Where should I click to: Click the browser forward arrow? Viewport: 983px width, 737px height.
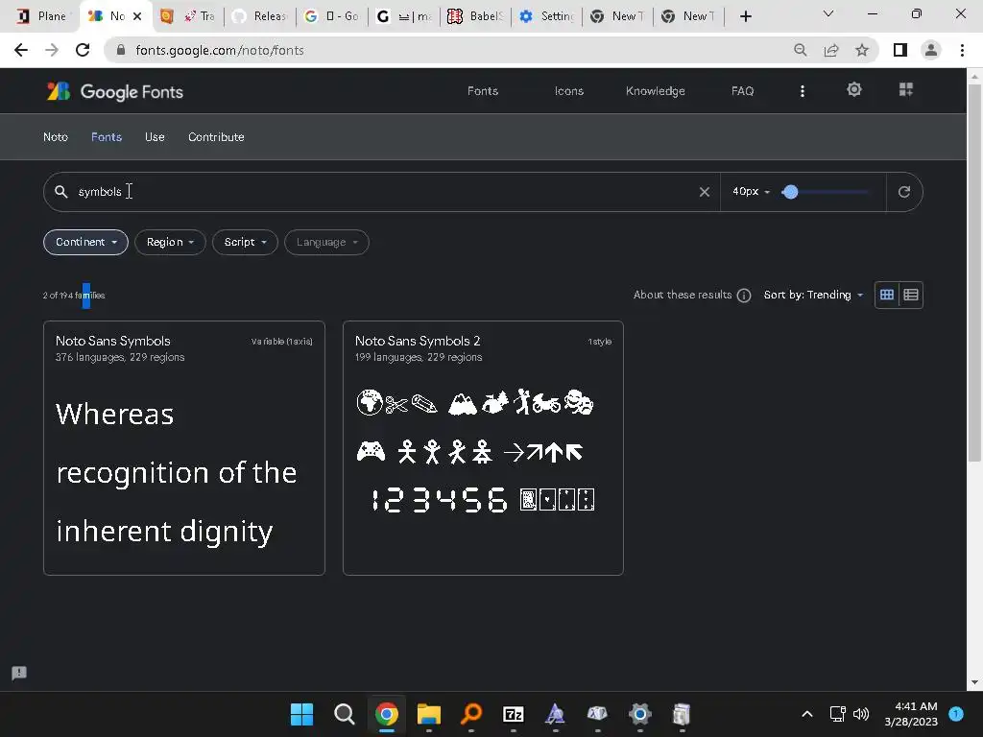(x=52, y=50)
